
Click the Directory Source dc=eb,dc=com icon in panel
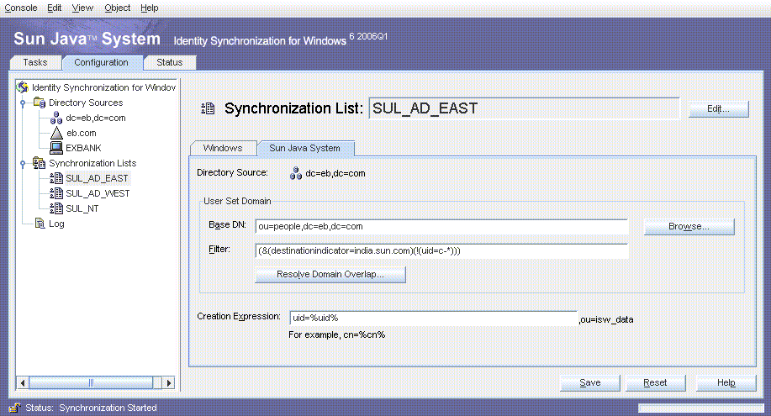pos(295,173)
